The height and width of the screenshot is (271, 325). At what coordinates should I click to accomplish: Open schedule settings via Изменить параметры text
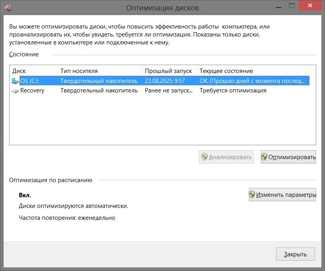[286, 195]
